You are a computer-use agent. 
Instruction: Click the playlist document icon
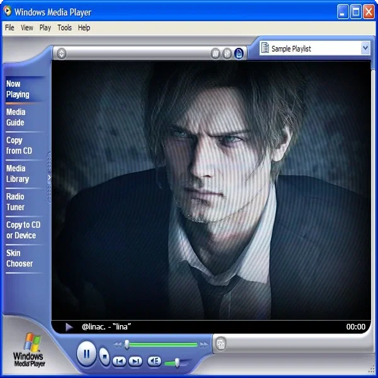[x=265, y=48]
